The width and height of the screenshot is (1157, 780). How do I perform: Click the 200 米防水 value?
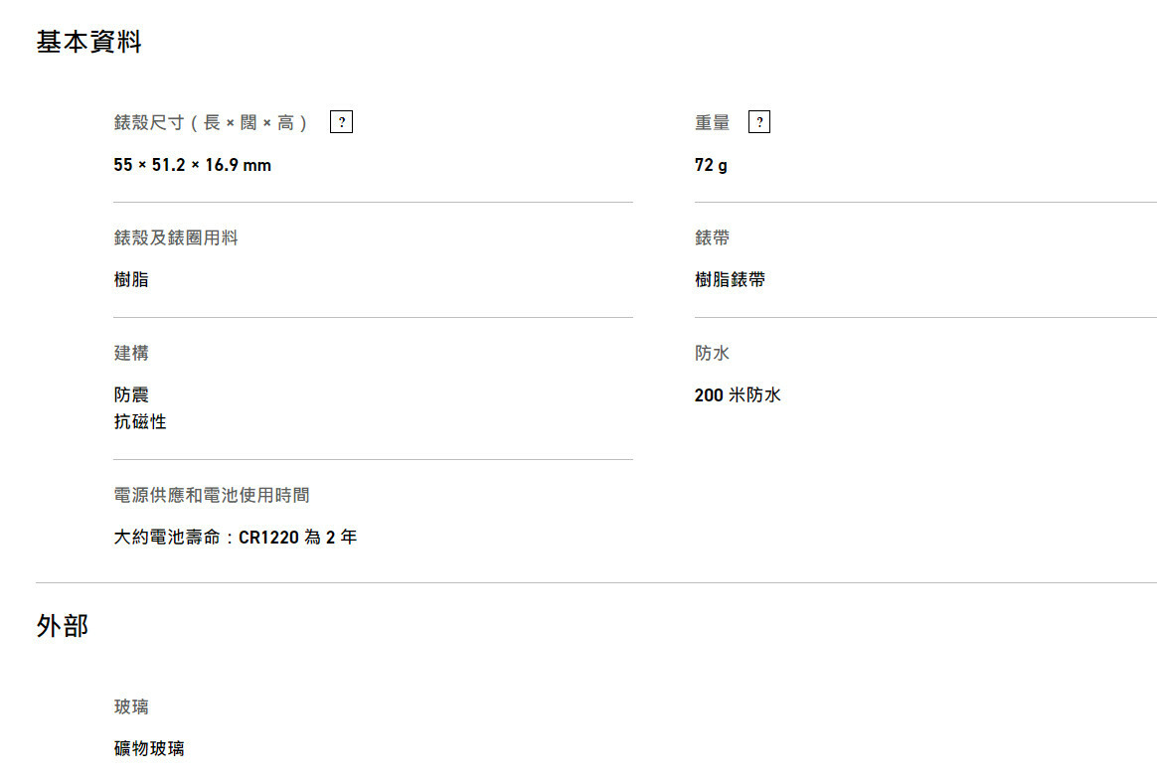pos(738,395)
